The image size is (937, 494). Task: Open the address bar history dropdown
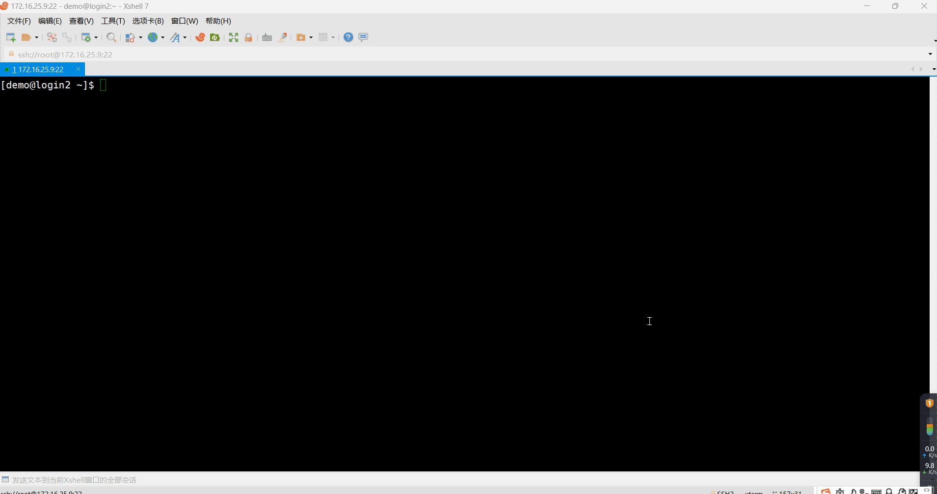pos(930,54)
